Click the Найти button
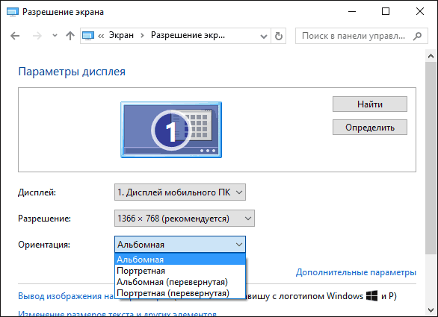Screen dimensions: 438x317 coord(370,104)
